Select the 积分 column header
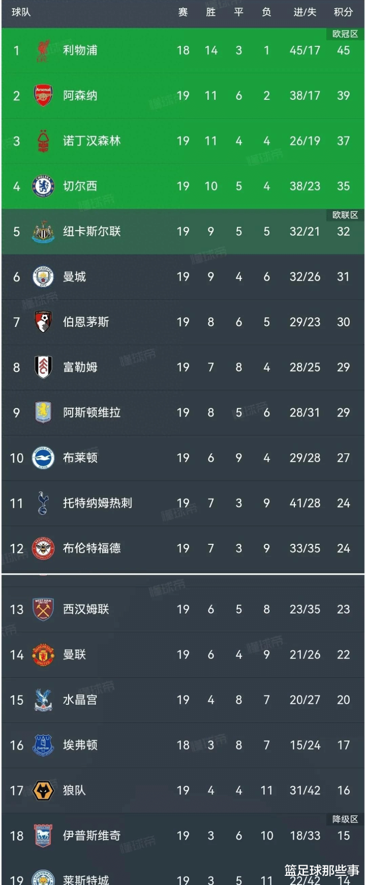The width and height of the screenshot is (366, 885). (343, 12)
